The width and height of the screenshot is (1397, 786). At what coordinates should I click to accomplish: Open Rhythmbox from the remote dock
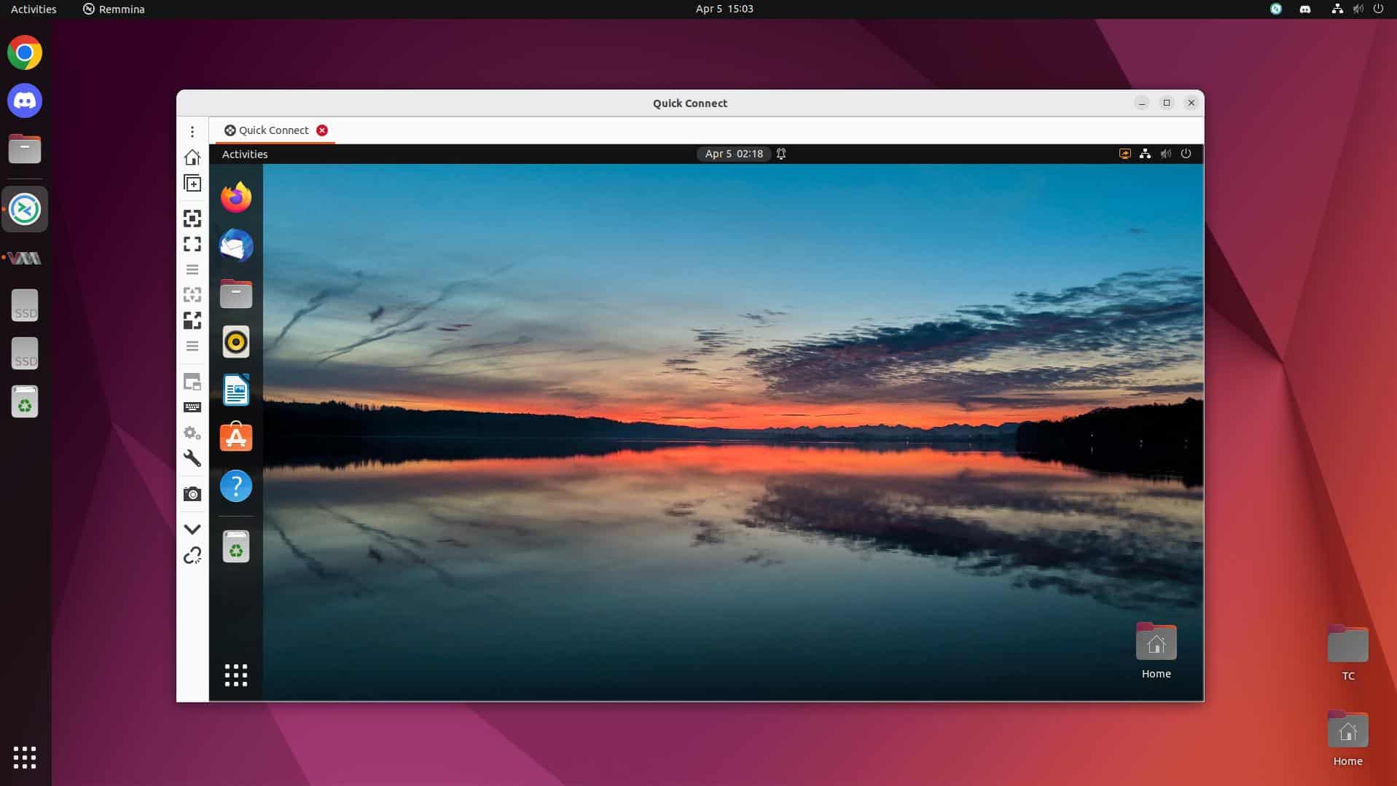235,342
